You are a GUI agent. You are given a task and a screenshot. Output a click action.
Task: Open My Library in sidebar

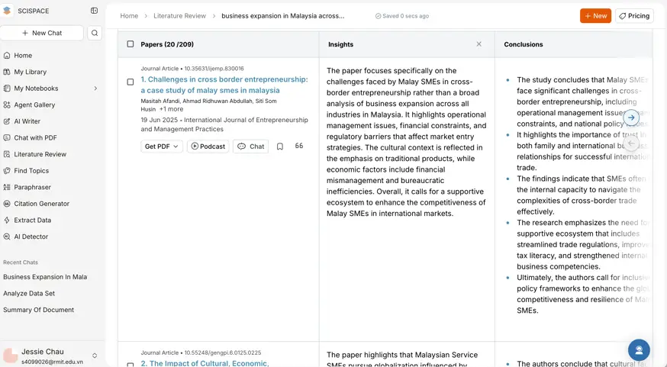(x=31, y=72)
